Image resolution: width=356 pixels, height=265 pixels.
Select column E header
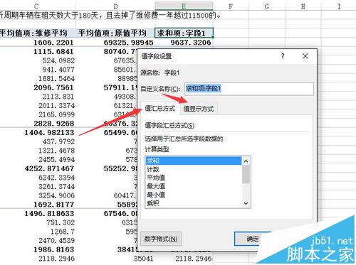(x=184, y=6)
